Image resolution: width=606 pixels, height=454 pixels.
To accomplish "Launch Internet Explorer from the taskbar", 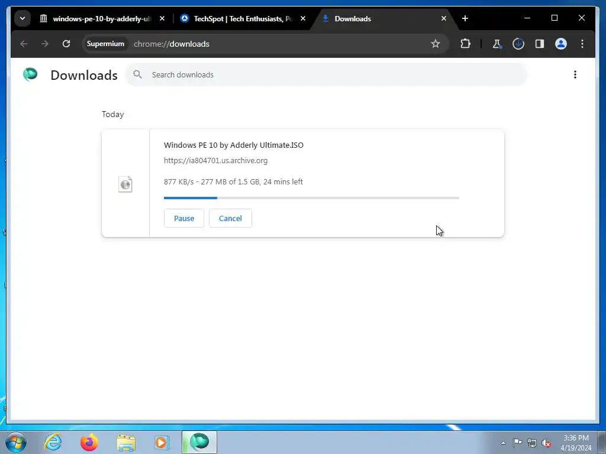I will click(53, 442).
